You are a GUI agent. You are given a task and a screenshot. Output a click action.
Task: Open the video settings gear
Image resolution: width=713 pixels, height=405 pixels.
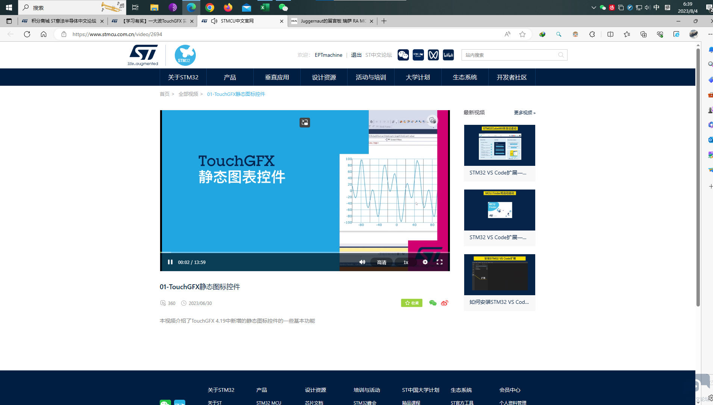click(425, 262)
